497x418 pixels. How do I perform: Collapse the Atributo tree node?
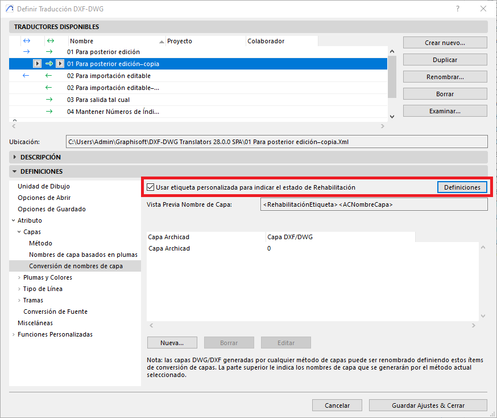[13, 220]
